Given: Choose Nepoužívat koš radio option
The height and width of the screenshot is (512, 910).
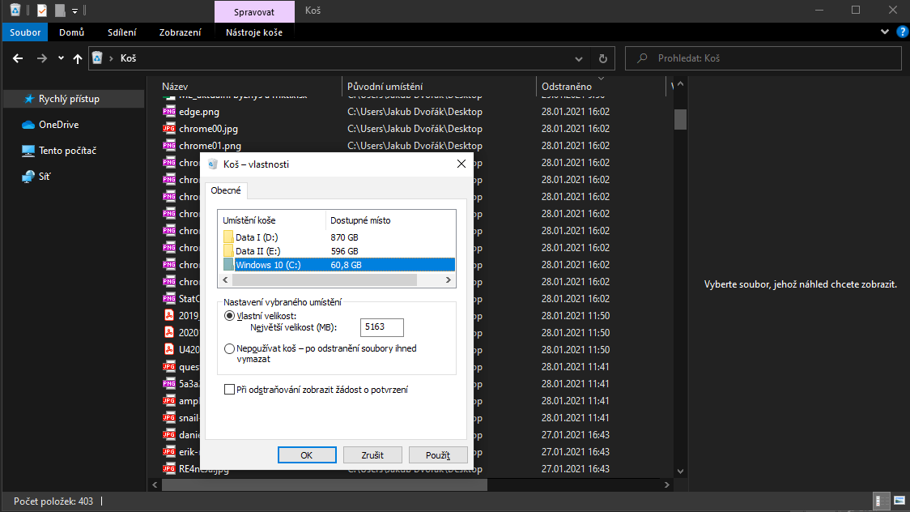Looking at the screenshot, I should pos(230,348).
